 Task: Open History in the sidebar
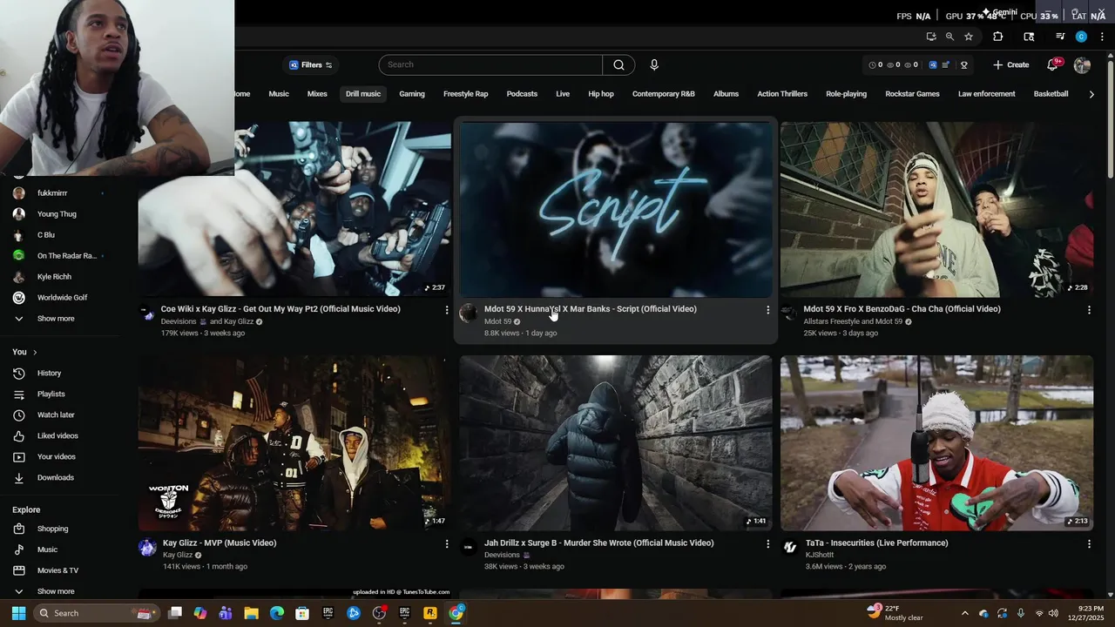[49, 373]
